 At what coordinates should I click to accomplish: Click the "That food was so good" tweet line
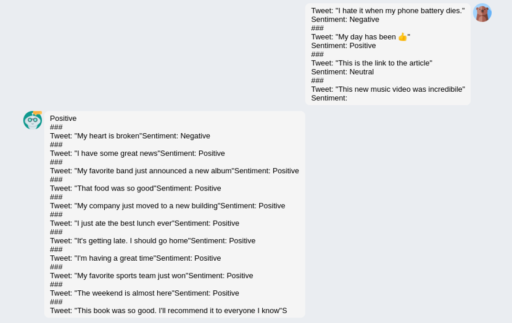136,189
